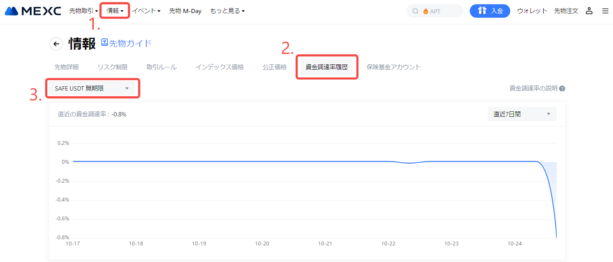The image size is (613, 262).
Task: Click the search magnifier icon
Action: pos(415,11)
